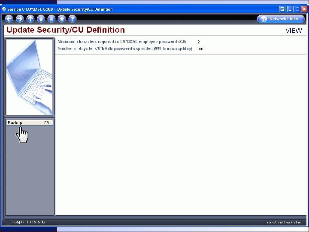Click the 'Number of days for CU*BASE password expiration' label
309x232 pixels.
pyautogui.click(x=125, y=49)
